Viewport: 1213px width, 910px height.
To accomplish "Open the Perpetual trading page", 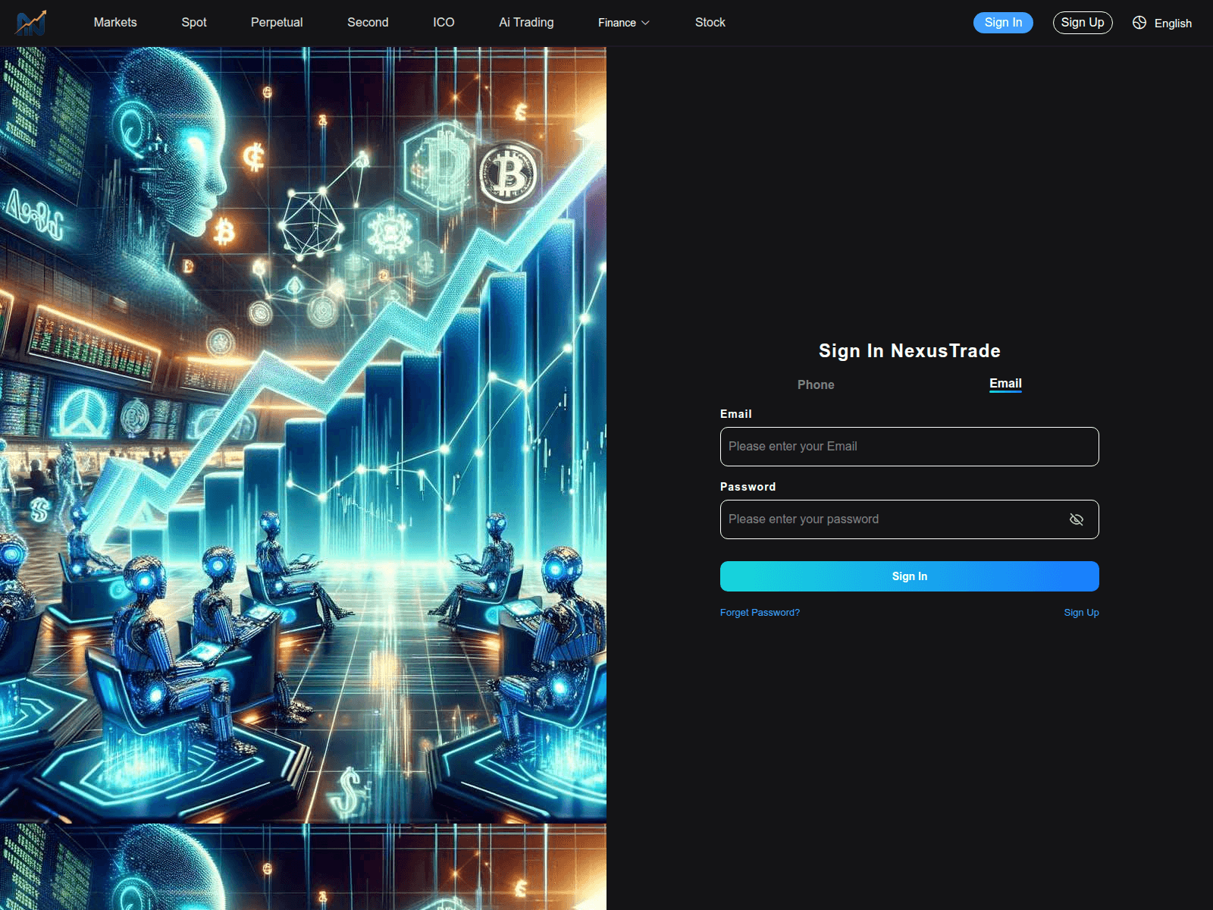I will pyautogui.click(x=277, y=23).
